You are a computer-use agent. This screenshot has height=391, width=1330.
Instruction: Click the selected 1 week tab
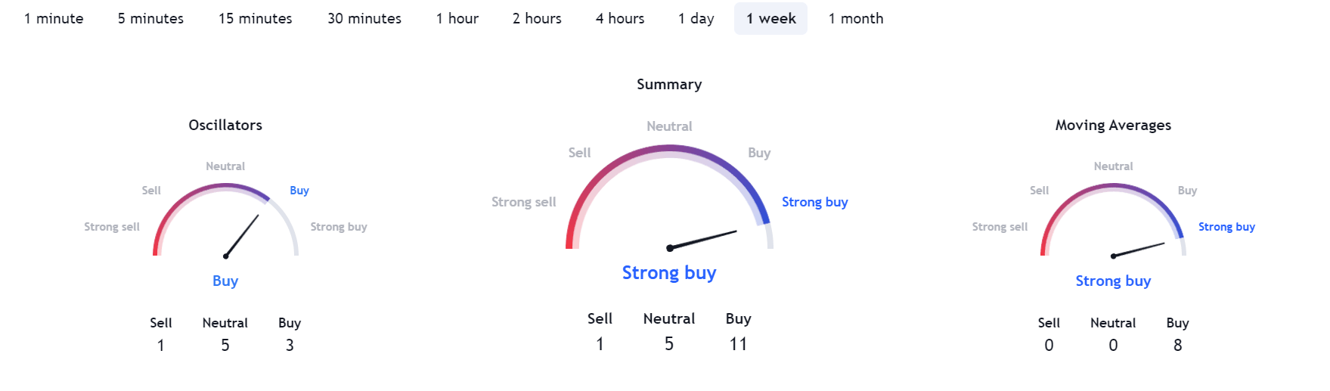point(770,19)
